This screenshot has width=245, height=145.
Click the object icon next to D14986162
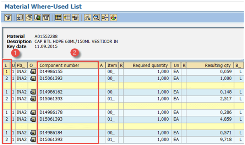click(32, 92)
